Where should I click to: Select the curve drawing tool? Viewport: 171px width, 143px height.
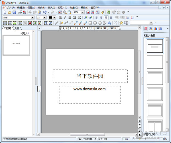66,23
